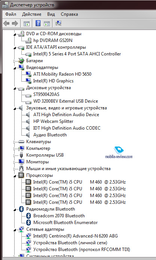Click the Радиомодули Bluetooth category icon
This screenshot has width=156, height=260.
click(21, 209)
